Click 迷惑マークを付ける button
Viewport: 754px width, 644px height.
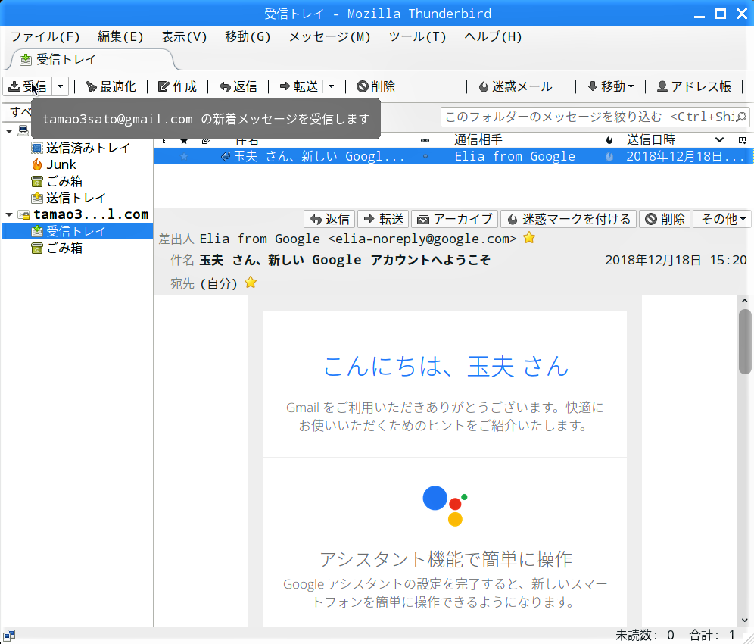[569, 219]
